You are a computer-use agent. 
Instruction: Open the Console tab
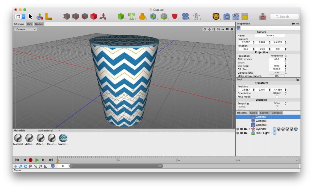click(276, 113)
